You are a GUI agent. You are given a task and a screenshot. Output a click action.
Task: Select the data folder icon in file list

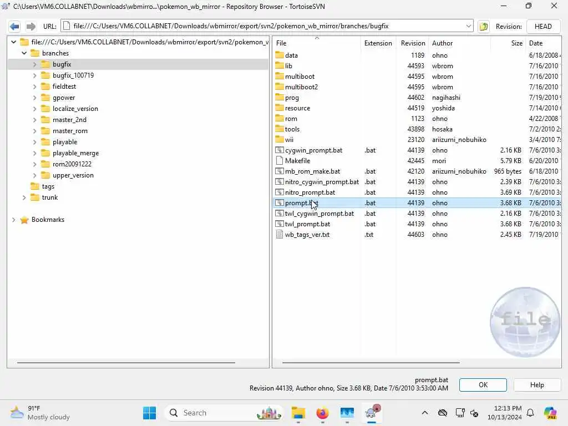[280, 55]
